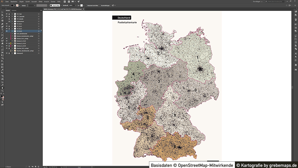Select the Selection tool arrow
The height and width of the screenshot is (168, 298).
tap(2, 13)
